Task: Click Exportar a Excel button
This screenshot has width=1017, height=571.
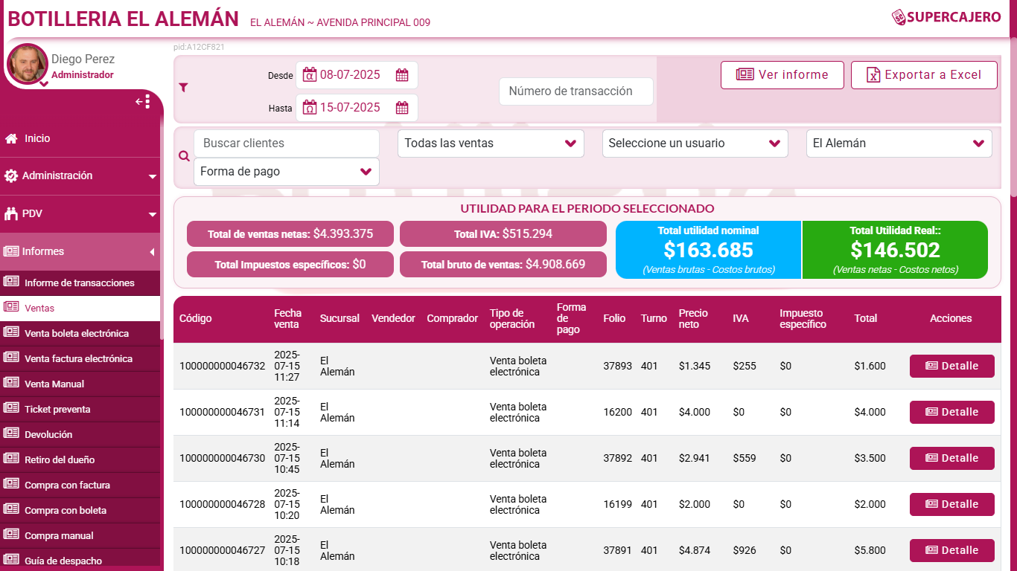Action: pyautogui.click(x=924, y=75)
